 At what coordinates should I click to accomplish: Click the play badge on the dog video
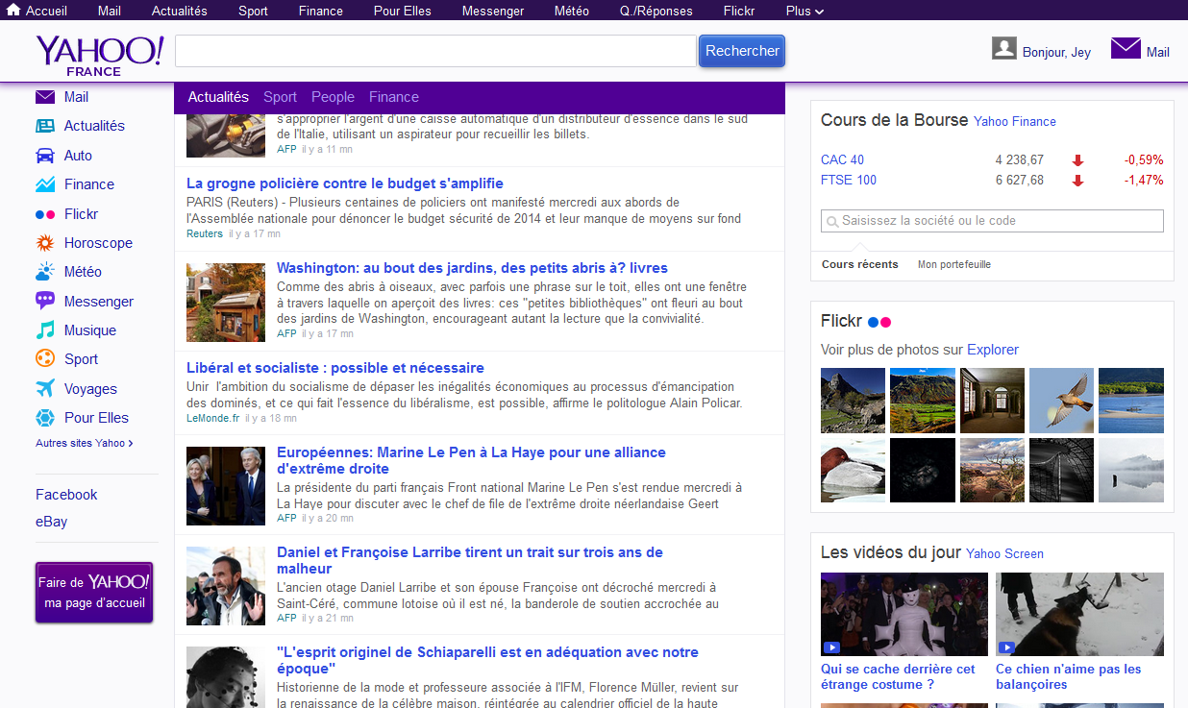pyautogui.click(x=1006, y=647)
